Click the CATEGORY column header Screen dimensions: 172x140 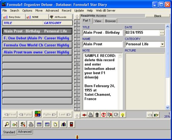point(58,23)
